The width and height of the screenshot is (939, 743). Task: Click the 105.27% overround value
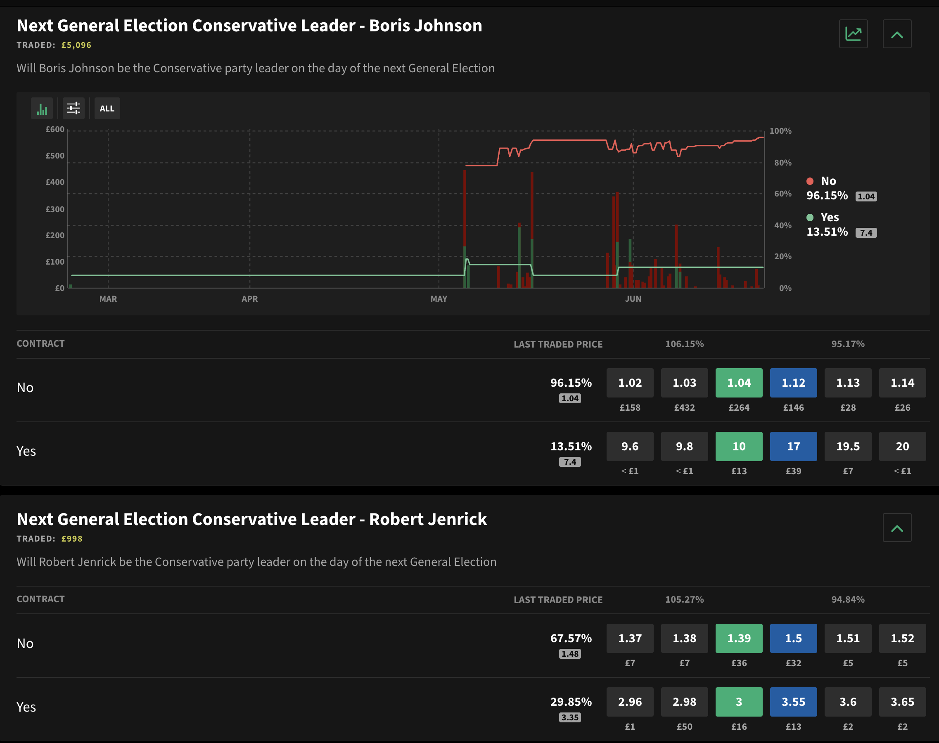(x=685, y=599)
